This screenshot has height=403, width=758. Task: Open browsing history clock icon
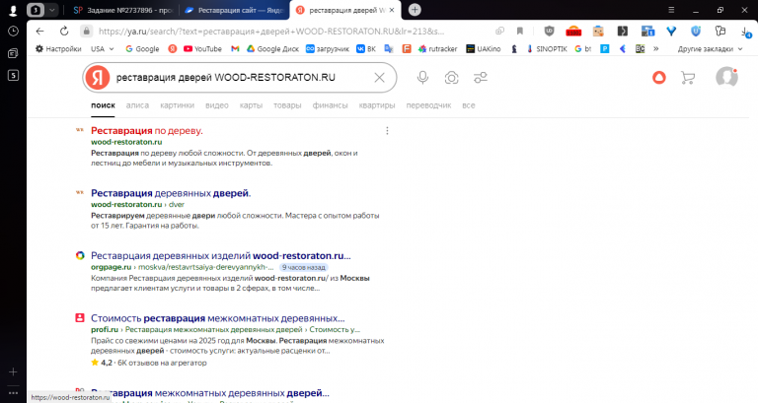pos(13,32)
